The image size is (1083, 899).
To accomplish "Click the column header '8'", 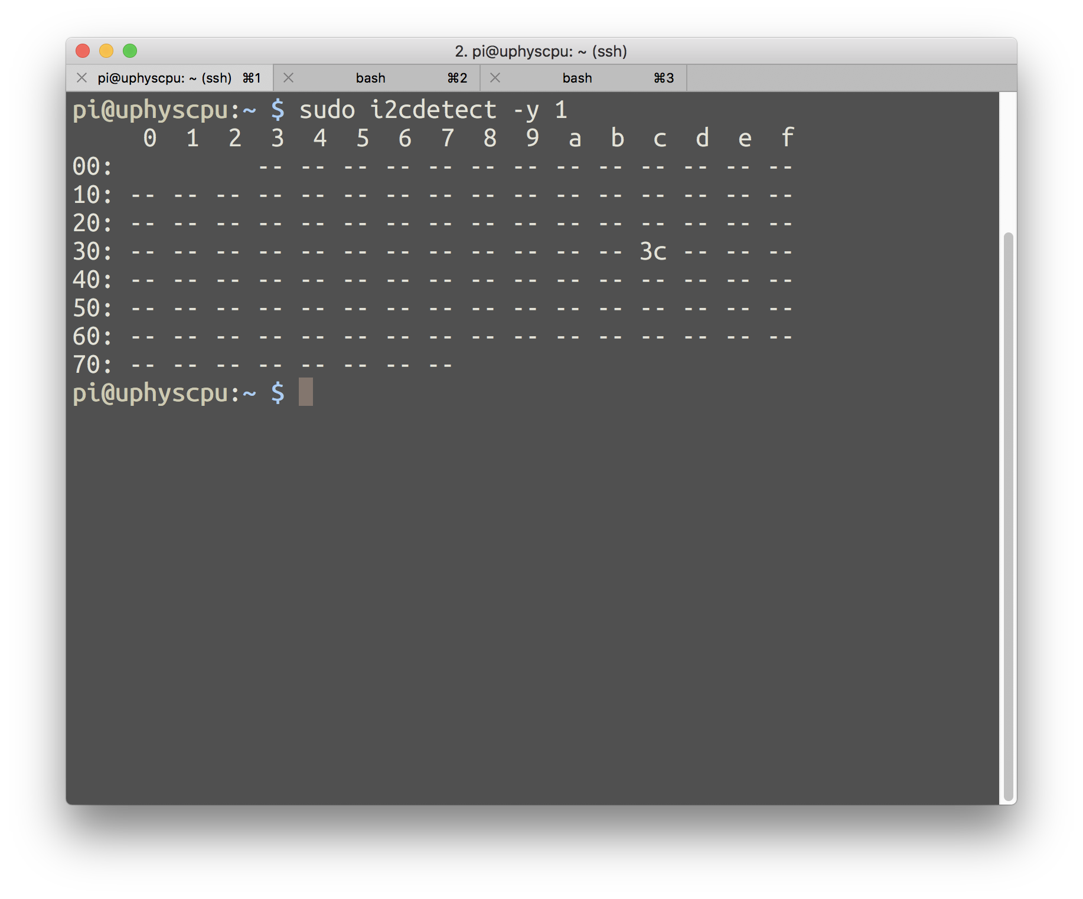I will pyautogui.click(x=490, y=138).
